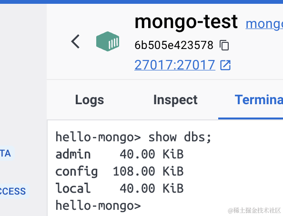Click the admin database row in terminal
This screenshot has height=216, width=283.
point(120,154)
